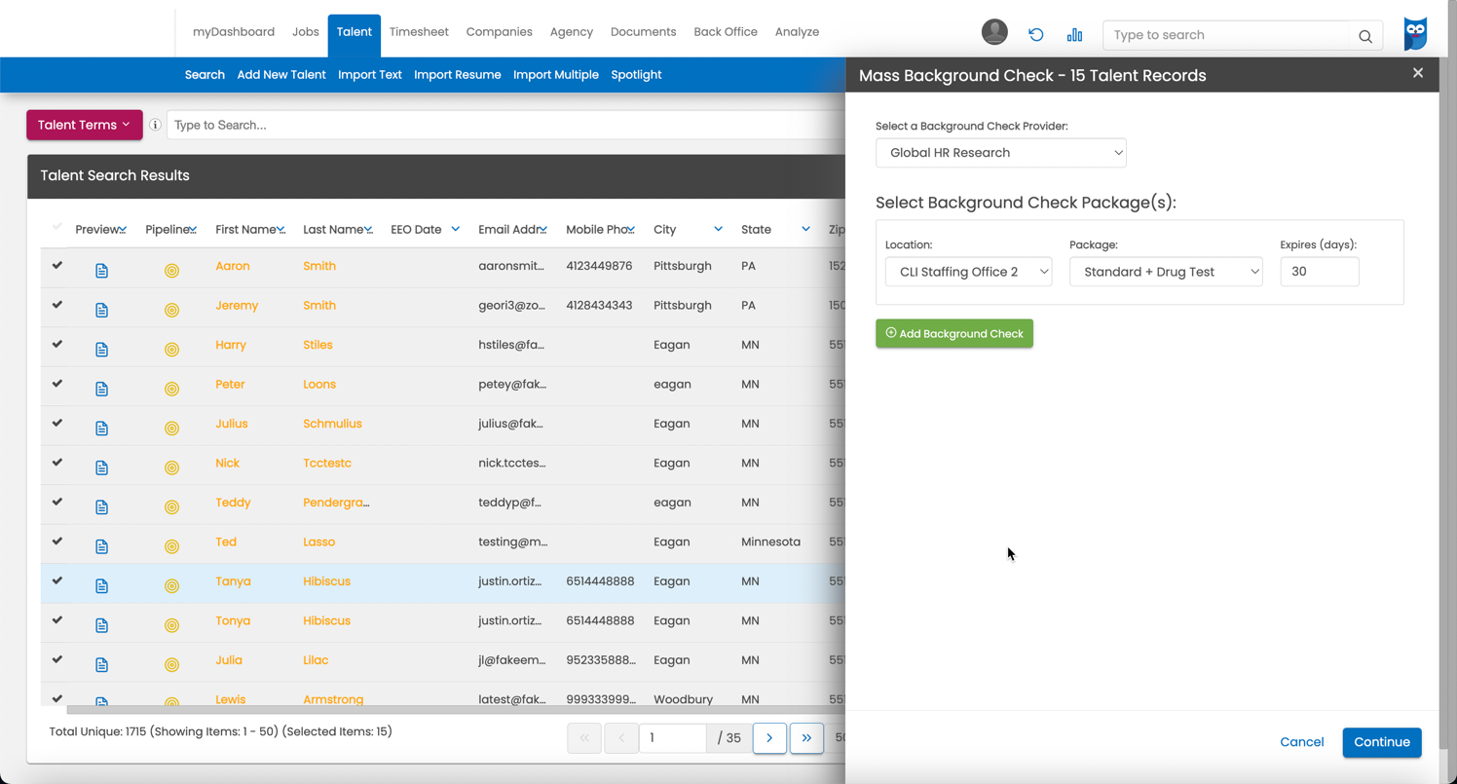This screenshot has width=1457, height=784.
Task: Open Import Resume in the submenu
Action: [x=458, y=75]
